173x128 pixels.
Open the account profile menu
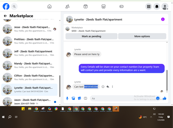pos(165,7)
